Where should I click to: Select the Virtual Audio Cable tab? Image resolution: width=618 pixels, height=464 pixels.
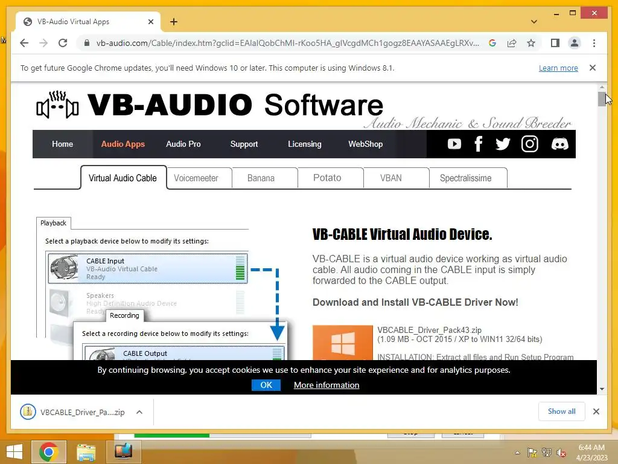(123, 178)
